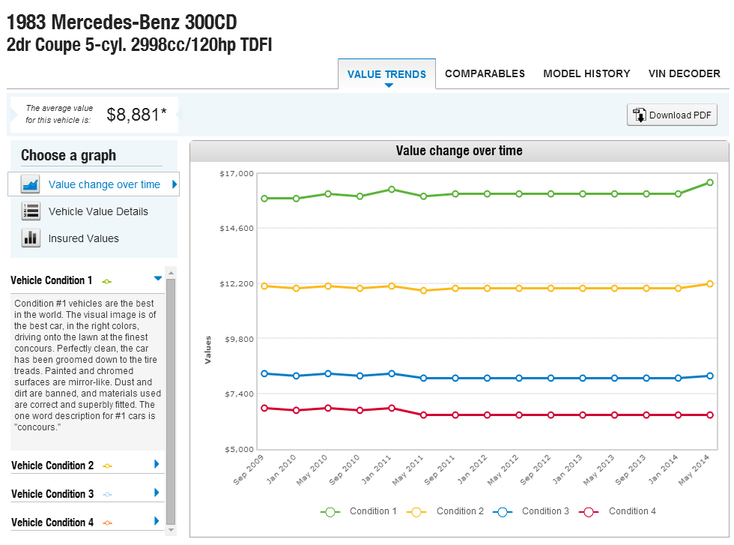Switch to the Comparables tab

pyautogui.click(x=485, y=73)
